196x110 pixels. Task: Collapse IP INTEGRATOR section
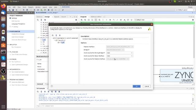pos(8,31)
